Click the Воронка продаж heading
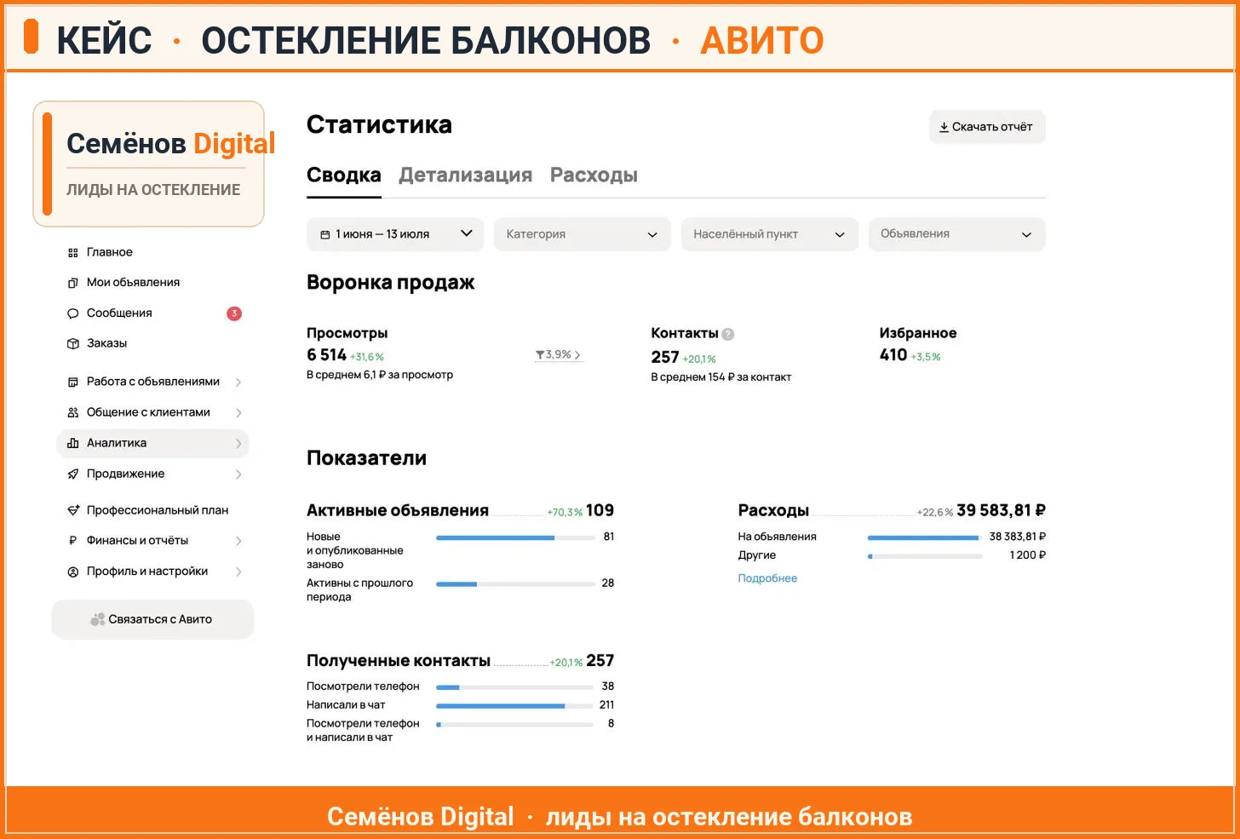The height and width of the screenshot is (839, 1240). point(391,283)
